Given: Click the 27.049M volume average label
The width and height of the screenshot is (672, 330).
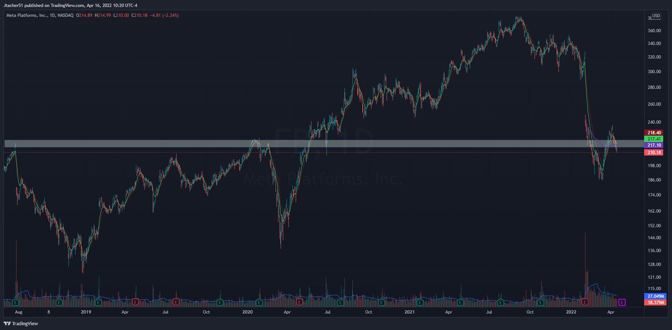Looking at the screenshot, I should coord(656,296).
